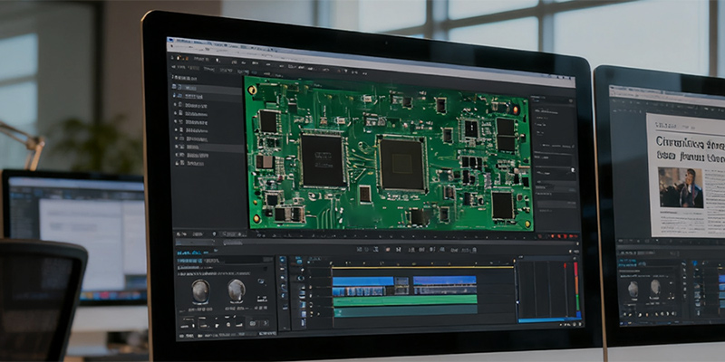Click the green circuit board preview image
The width and height of the screenshot is (725, 362).
tap(386, 152)
